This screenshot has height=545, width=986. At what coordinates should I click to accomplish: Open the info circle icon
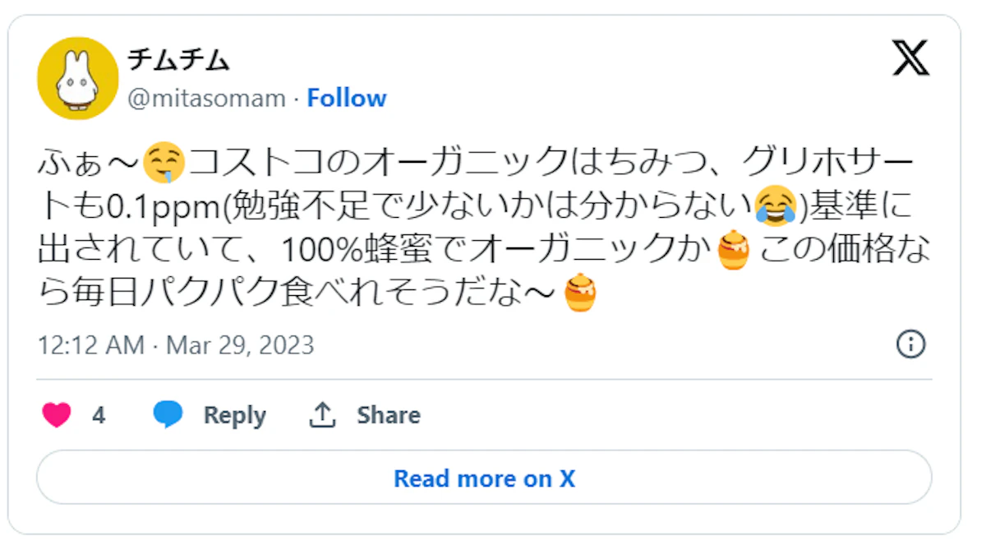910,344
